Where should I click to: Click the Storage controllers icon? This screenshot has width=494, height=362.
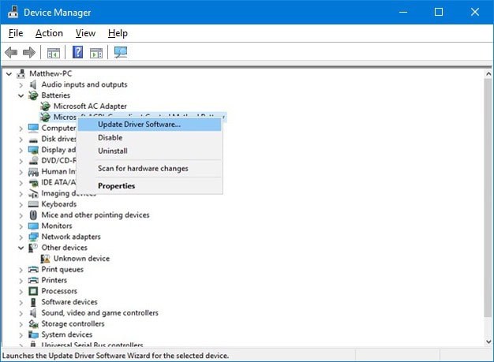[x=33, y=324]
